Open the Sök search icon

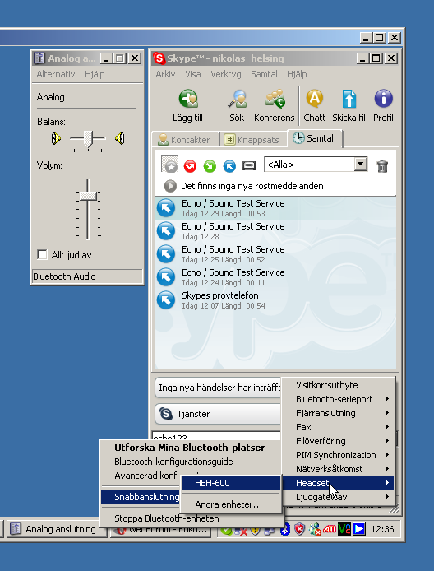237,99
